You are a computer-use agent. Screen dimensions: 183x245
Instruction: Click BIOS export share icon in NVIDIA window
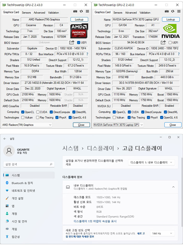(163, 42)
